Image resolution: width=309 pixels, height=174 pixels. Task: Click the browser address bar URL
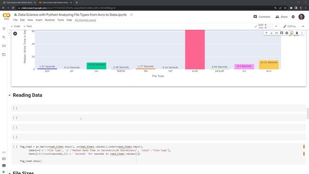coord(68,8)
